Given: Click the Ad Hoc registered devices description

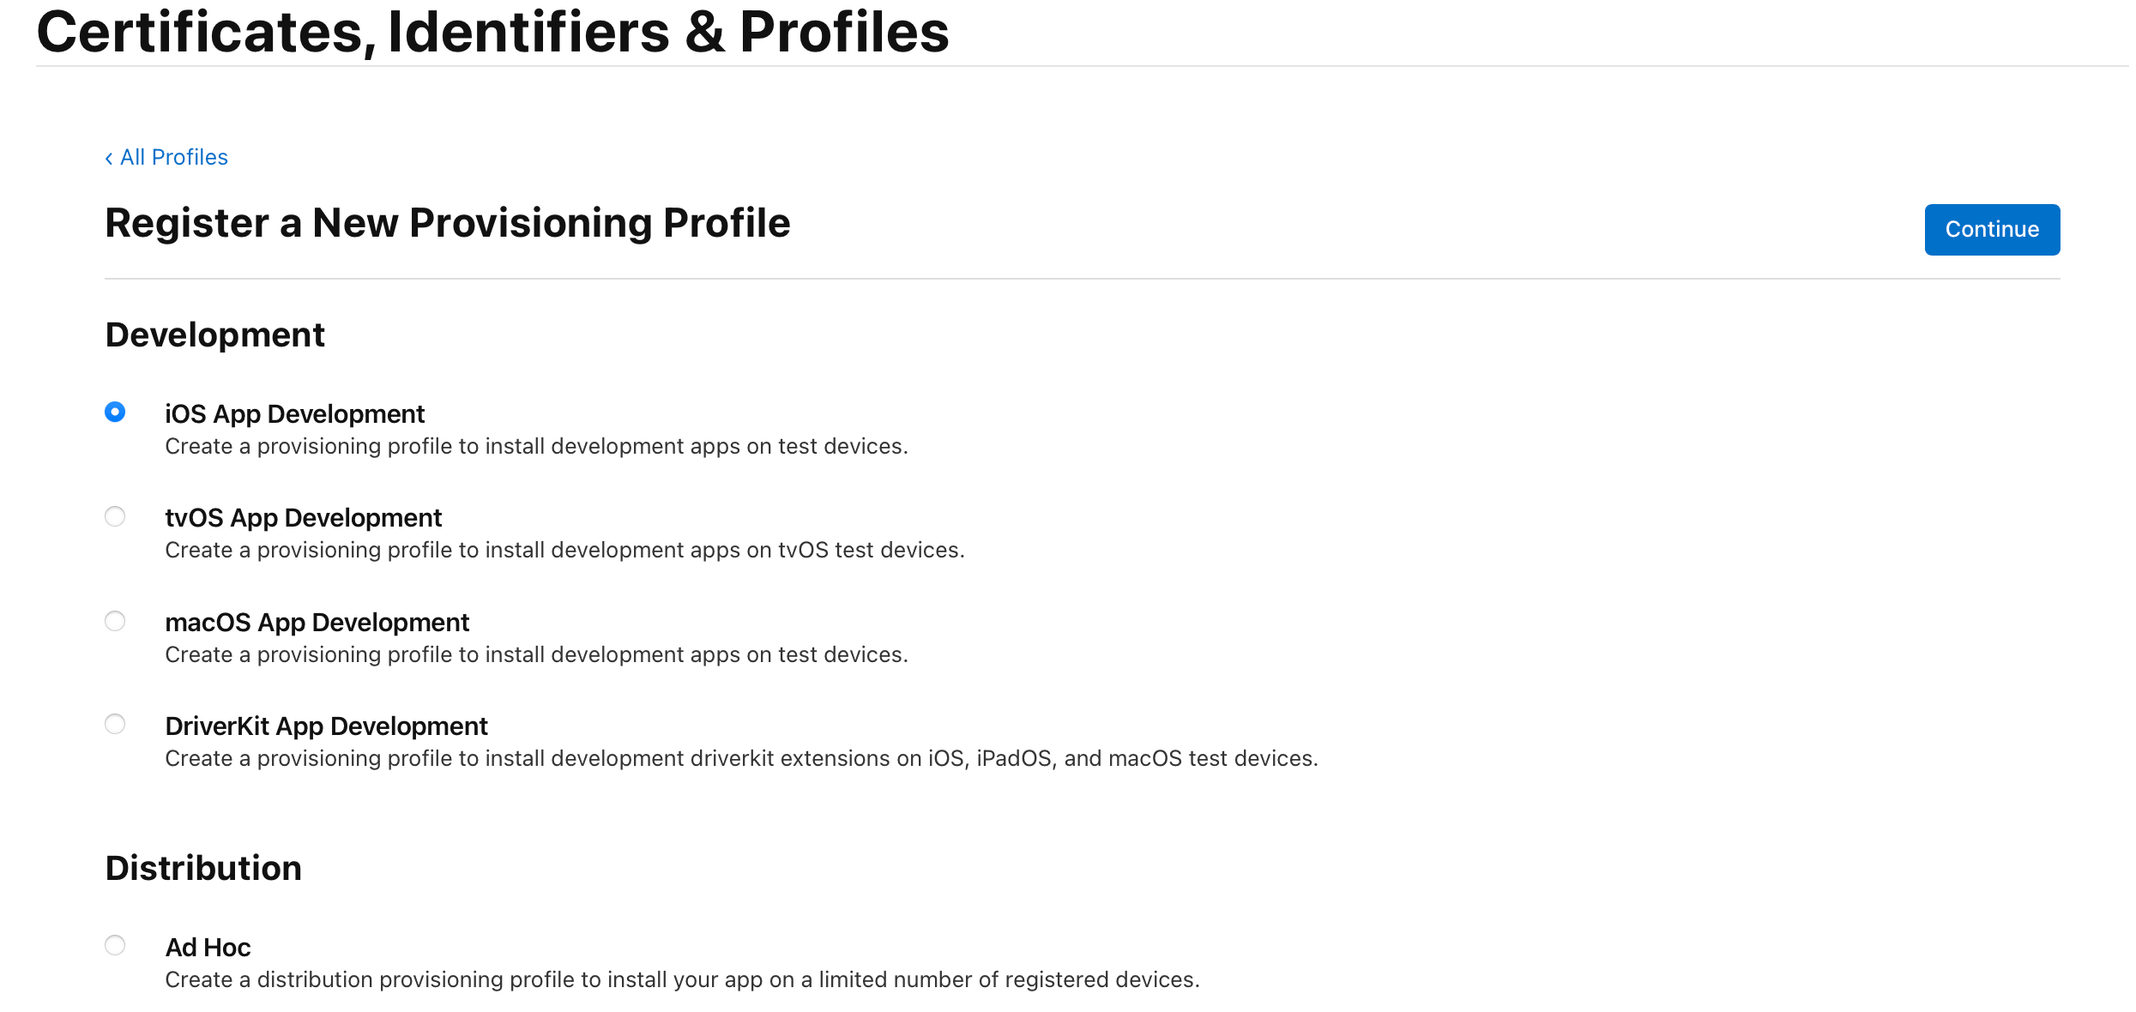Looking at the screenshot, I should 682,980.
